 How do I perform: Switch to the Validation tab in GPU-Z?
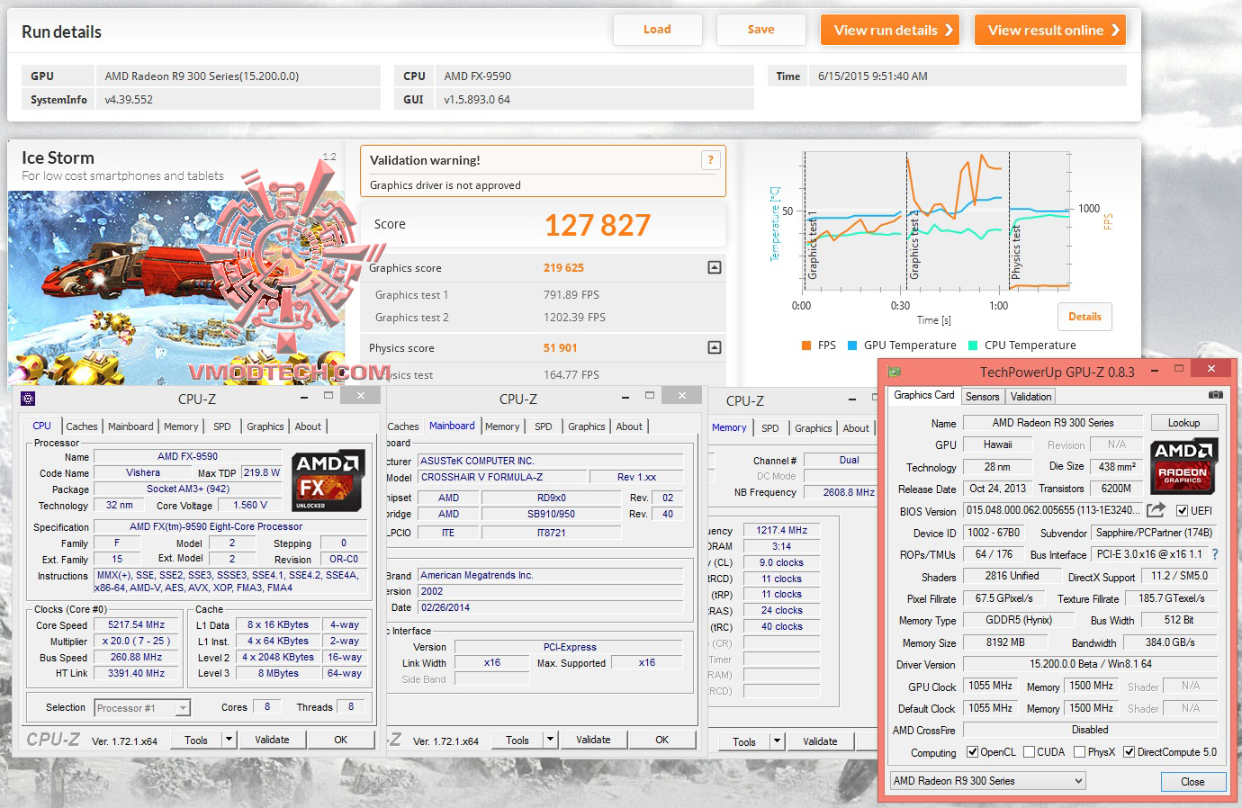pos(1030,396)
